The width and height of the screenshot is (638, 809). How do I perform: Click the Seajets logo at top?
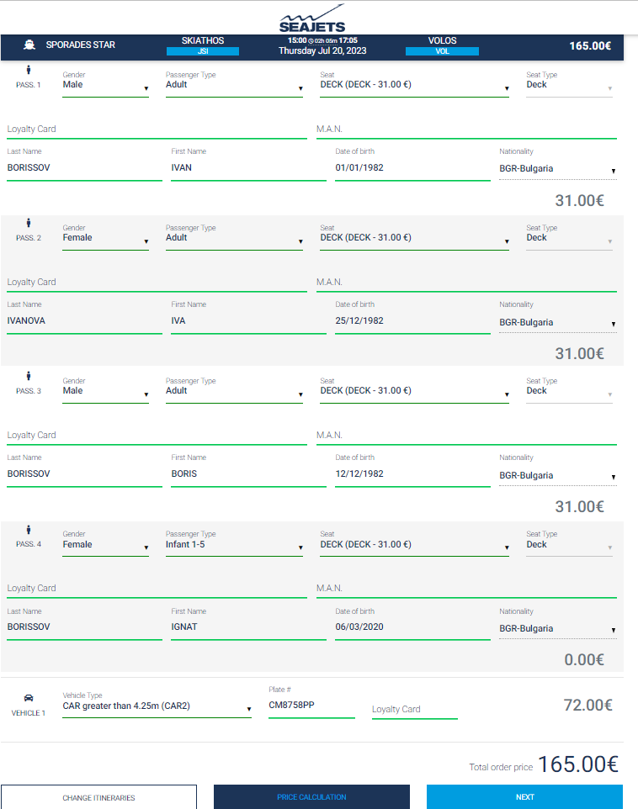(x=312, y=19)
